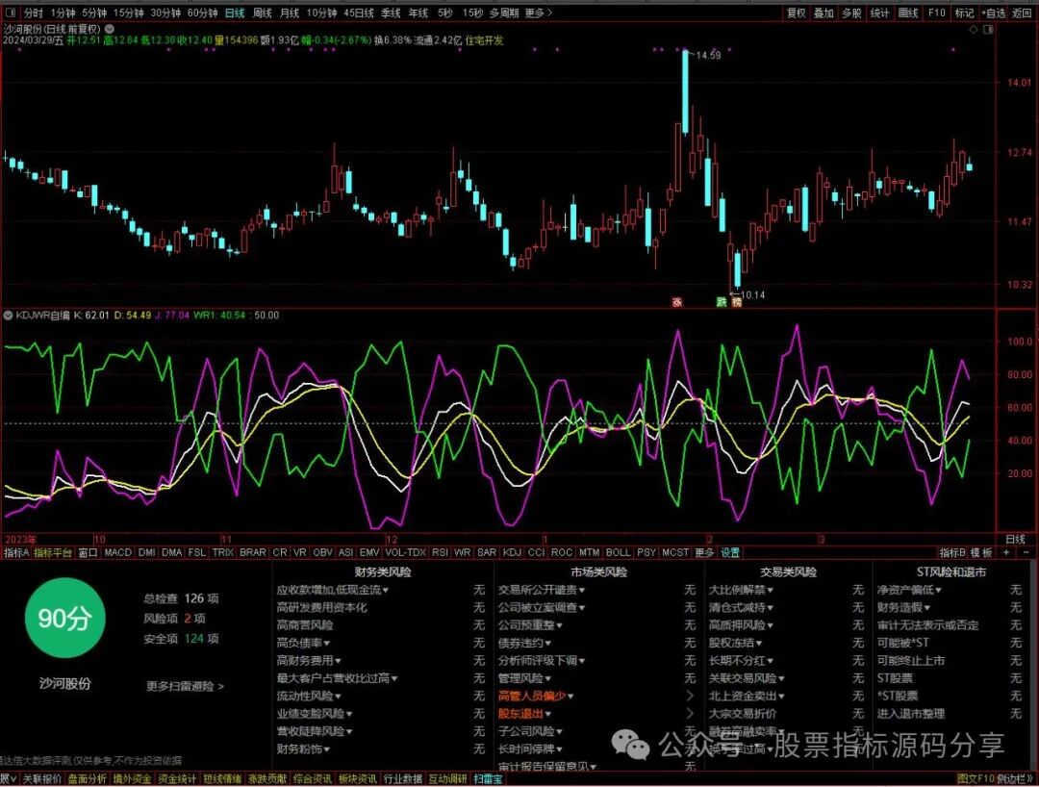
Task: Click the plus zoom button near 指标B
Action: [1006, 552]
